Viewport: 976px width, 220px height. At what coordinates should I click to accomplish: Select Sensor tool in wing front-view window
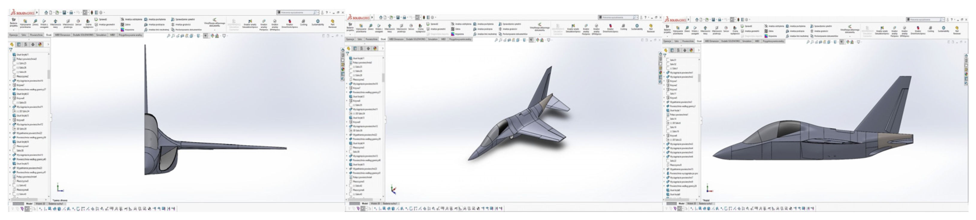pos(78,22)
